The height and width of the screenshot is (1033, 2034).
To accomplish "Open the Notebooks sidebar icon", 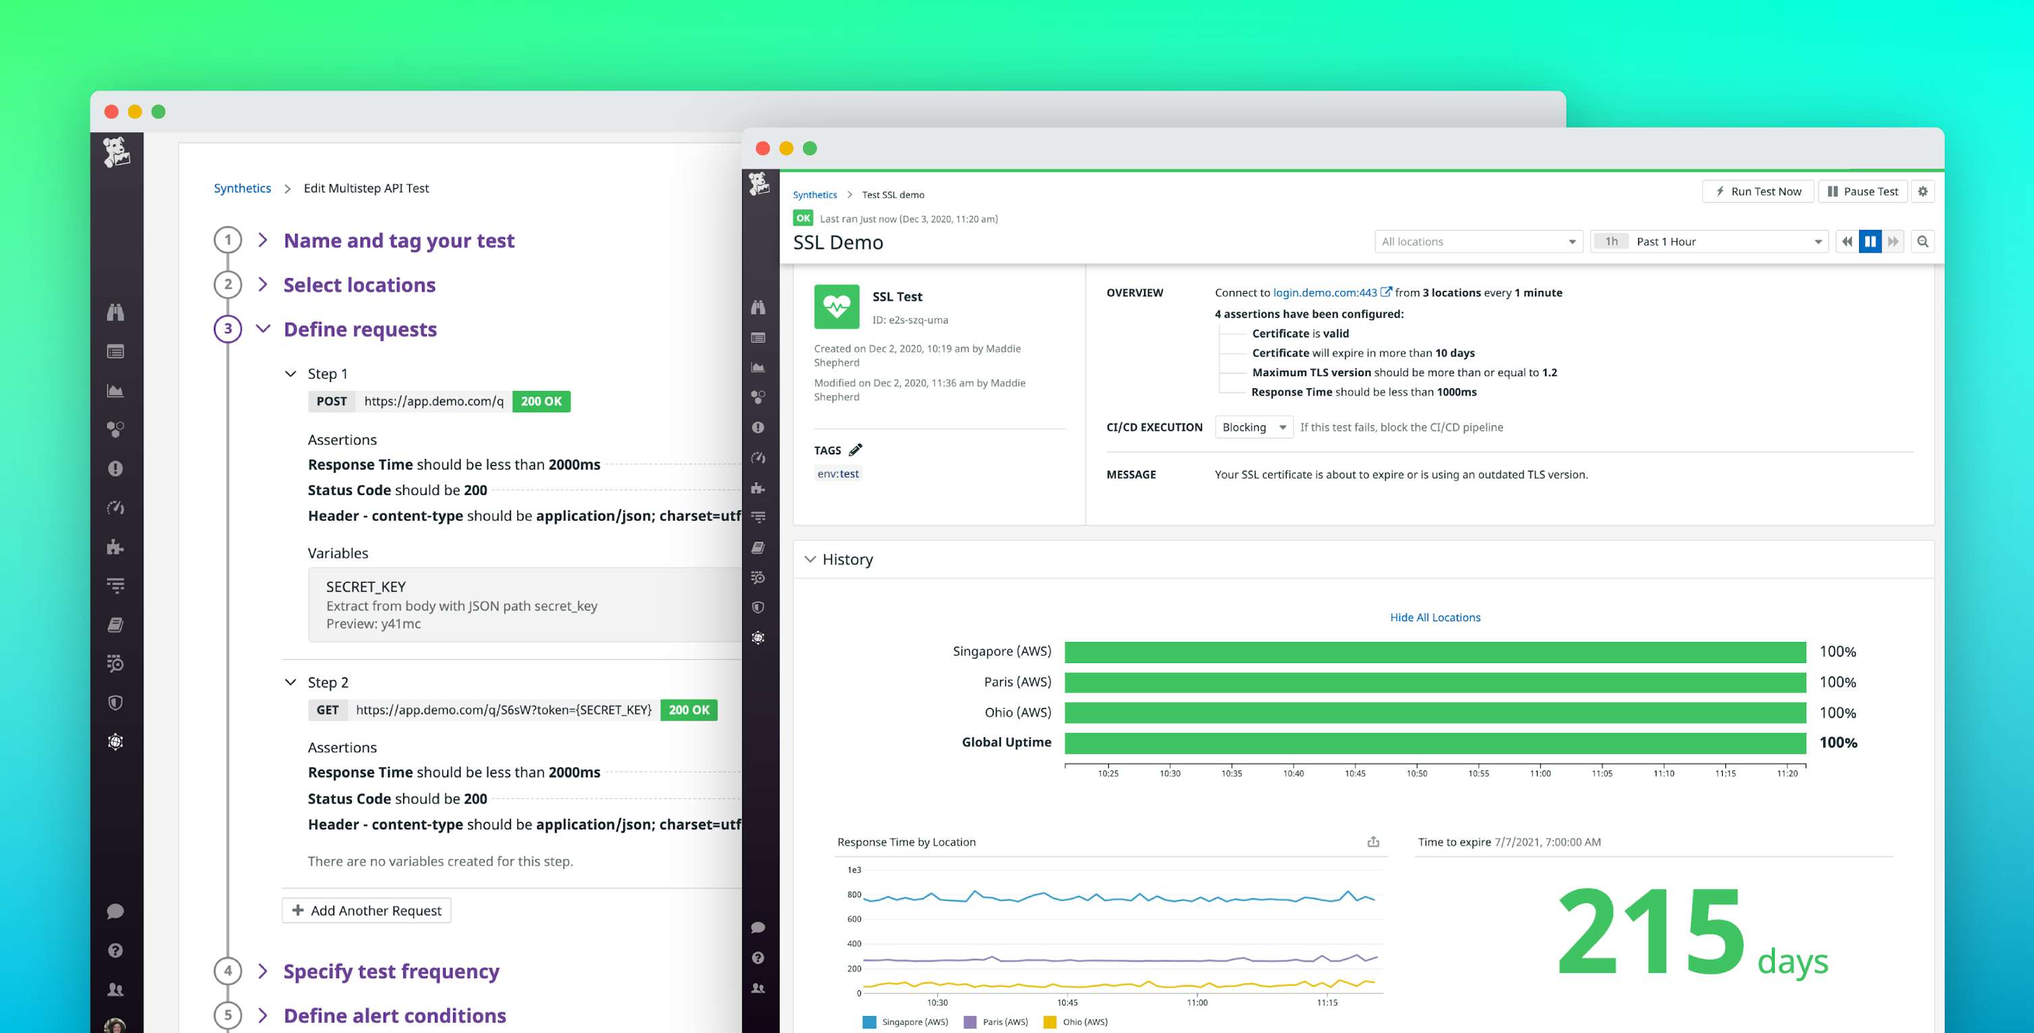I will coord(116,625).
